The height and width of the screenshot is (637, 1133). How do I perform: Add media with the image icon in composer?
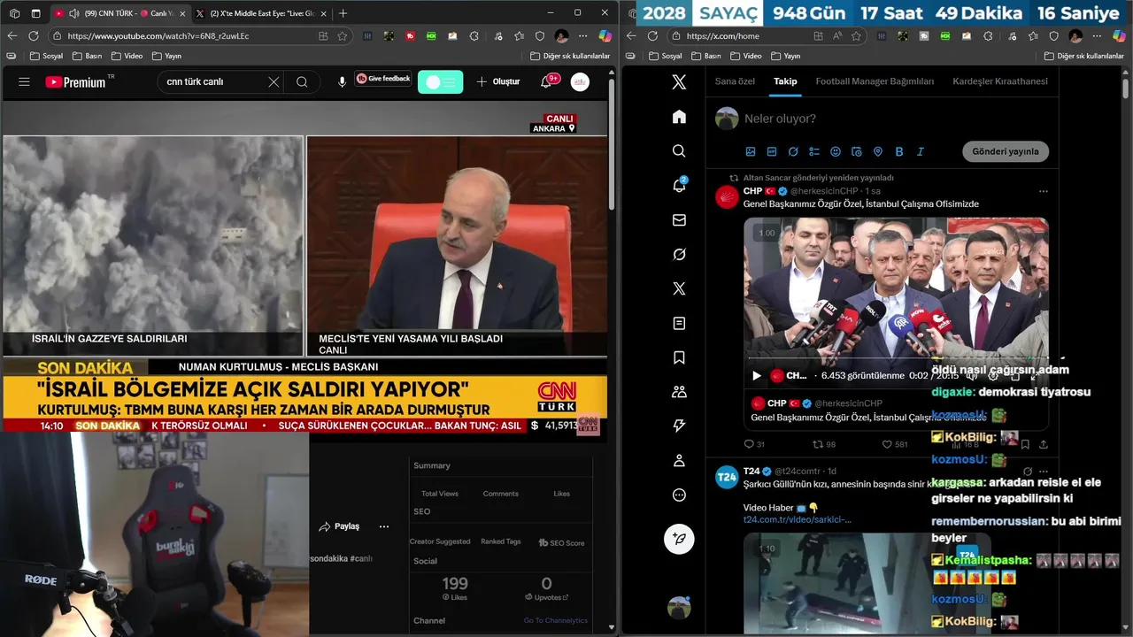(751, 151)
